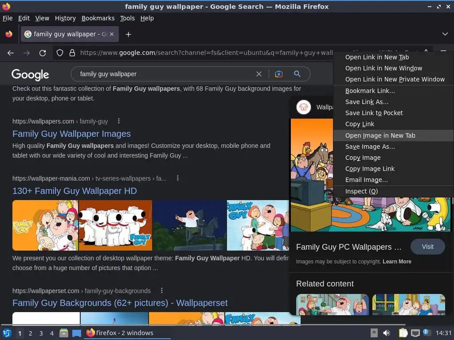The width and height of the screenshot is (454, 340).
Task: Open the taskbar file manager icon
Action: coord(64,333)
